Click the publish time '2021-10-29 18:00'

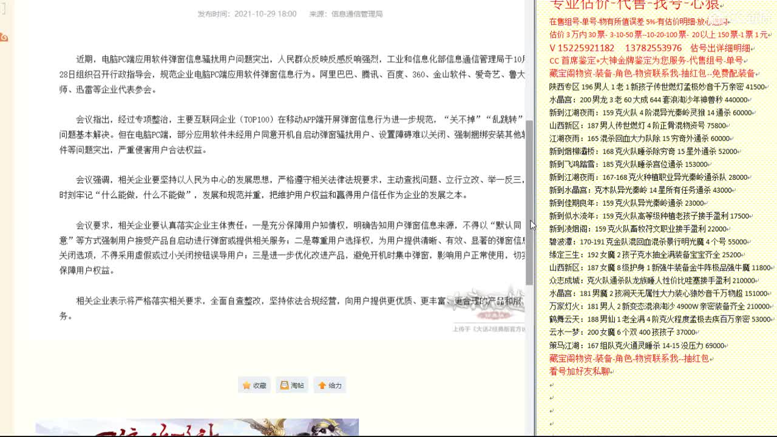coord(265,14)
